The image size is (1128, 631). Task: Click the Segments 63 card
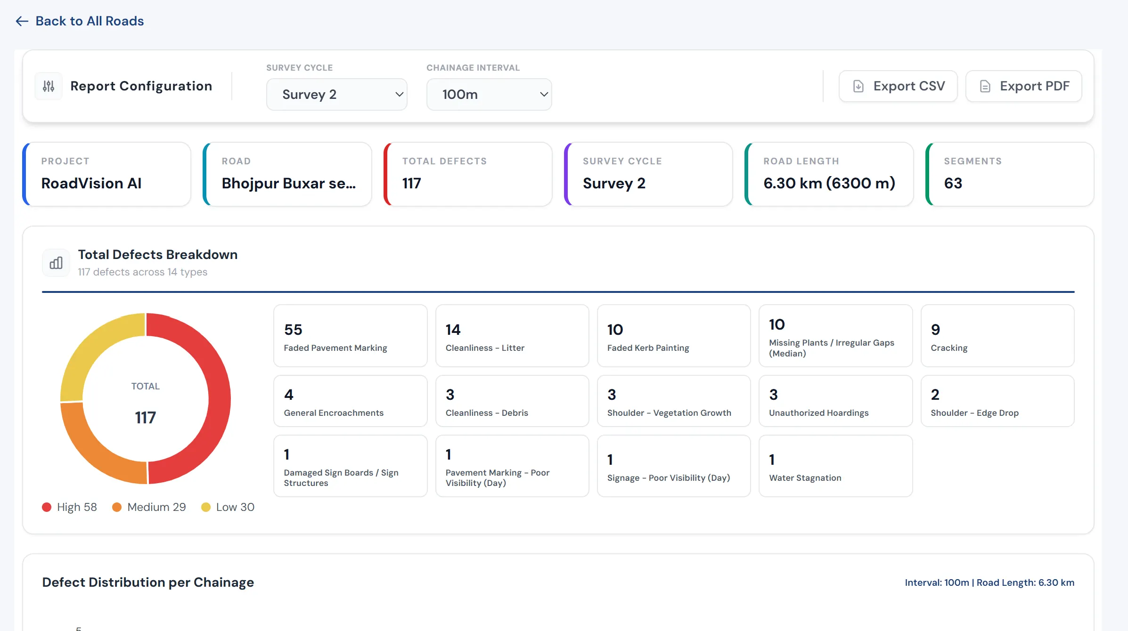click(1010, 174)
